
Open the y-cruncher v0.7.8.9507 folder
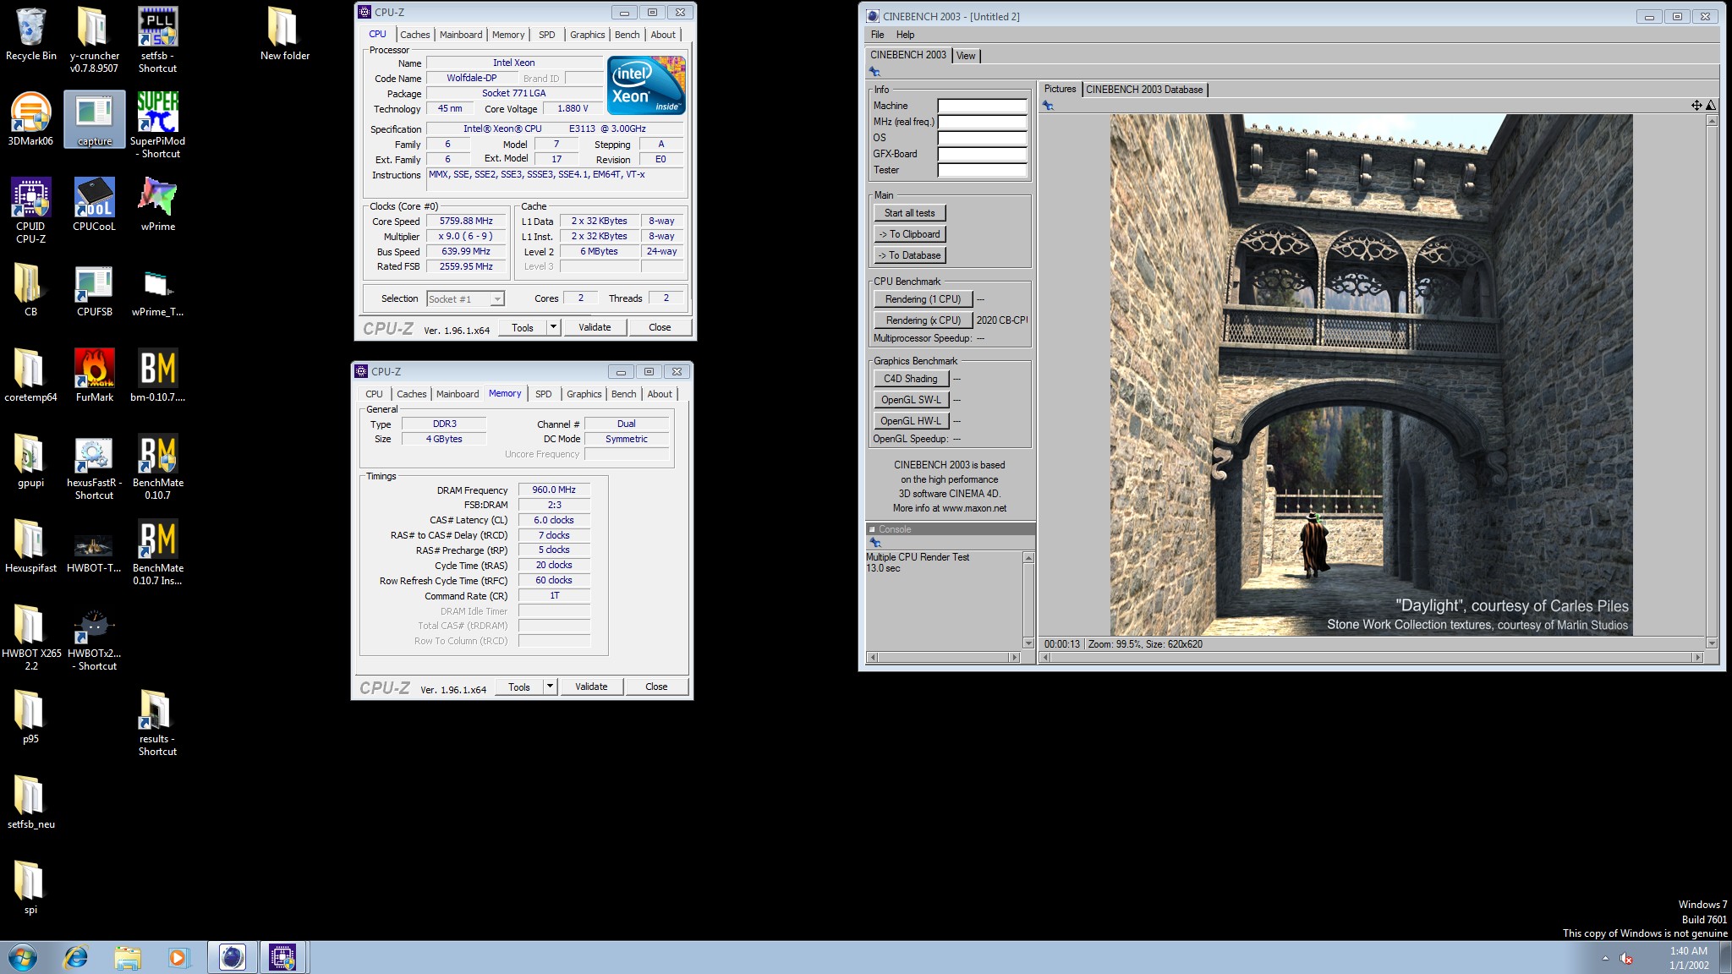point(94,38)
